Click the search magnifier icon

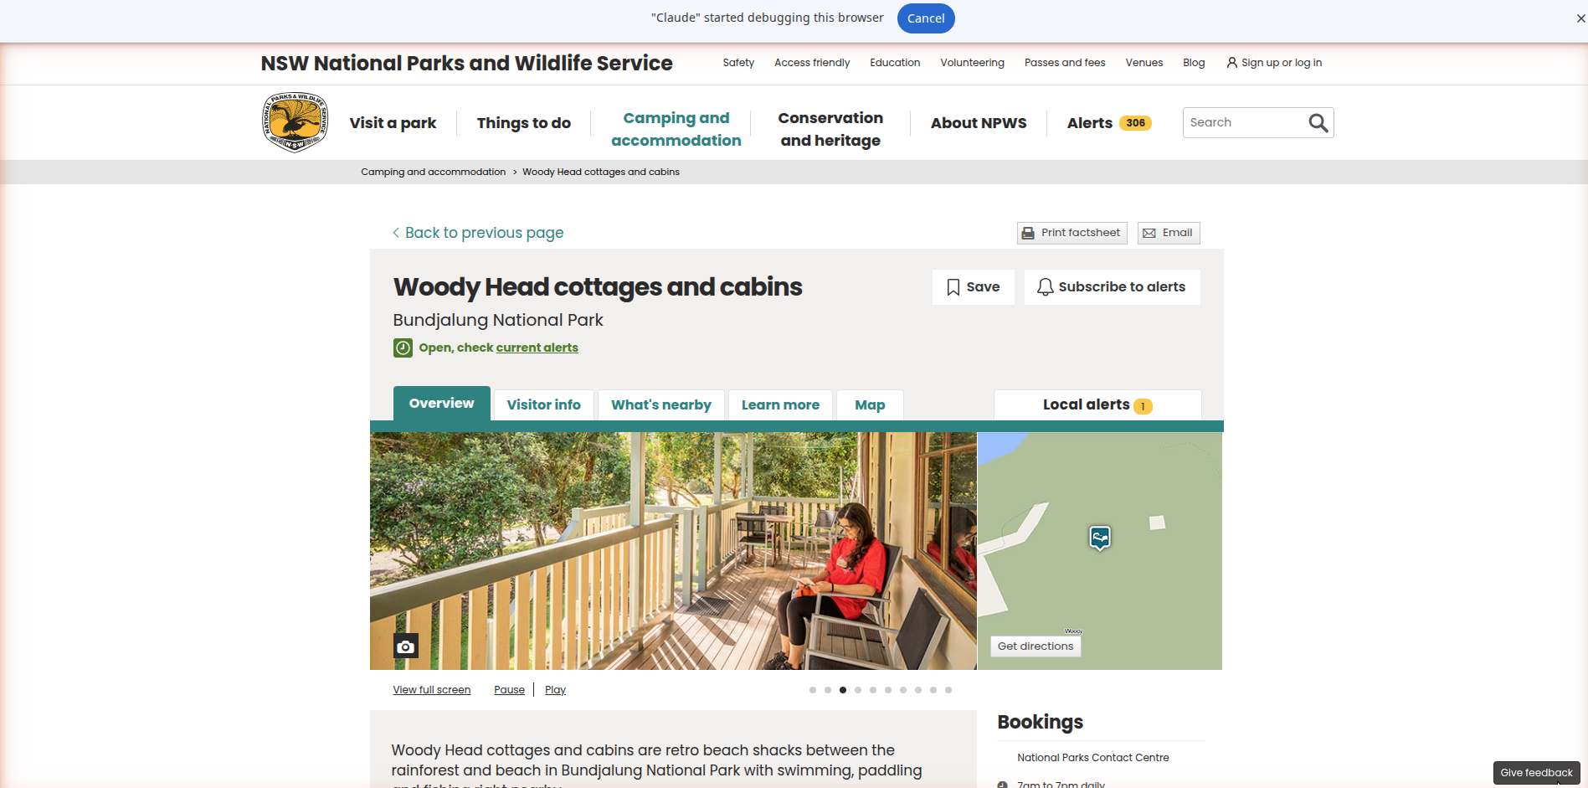click(1318, 123)
